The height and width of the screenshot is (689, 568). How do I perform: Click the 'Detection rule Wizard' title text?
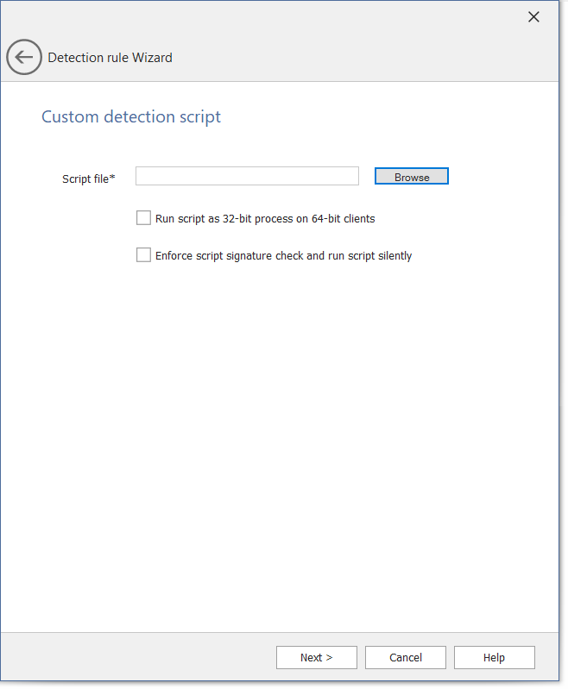110,58
